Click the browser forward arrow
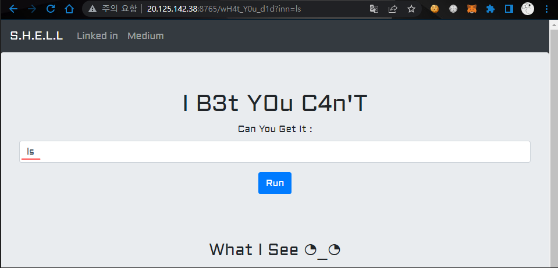 click(x=32, y=9)
